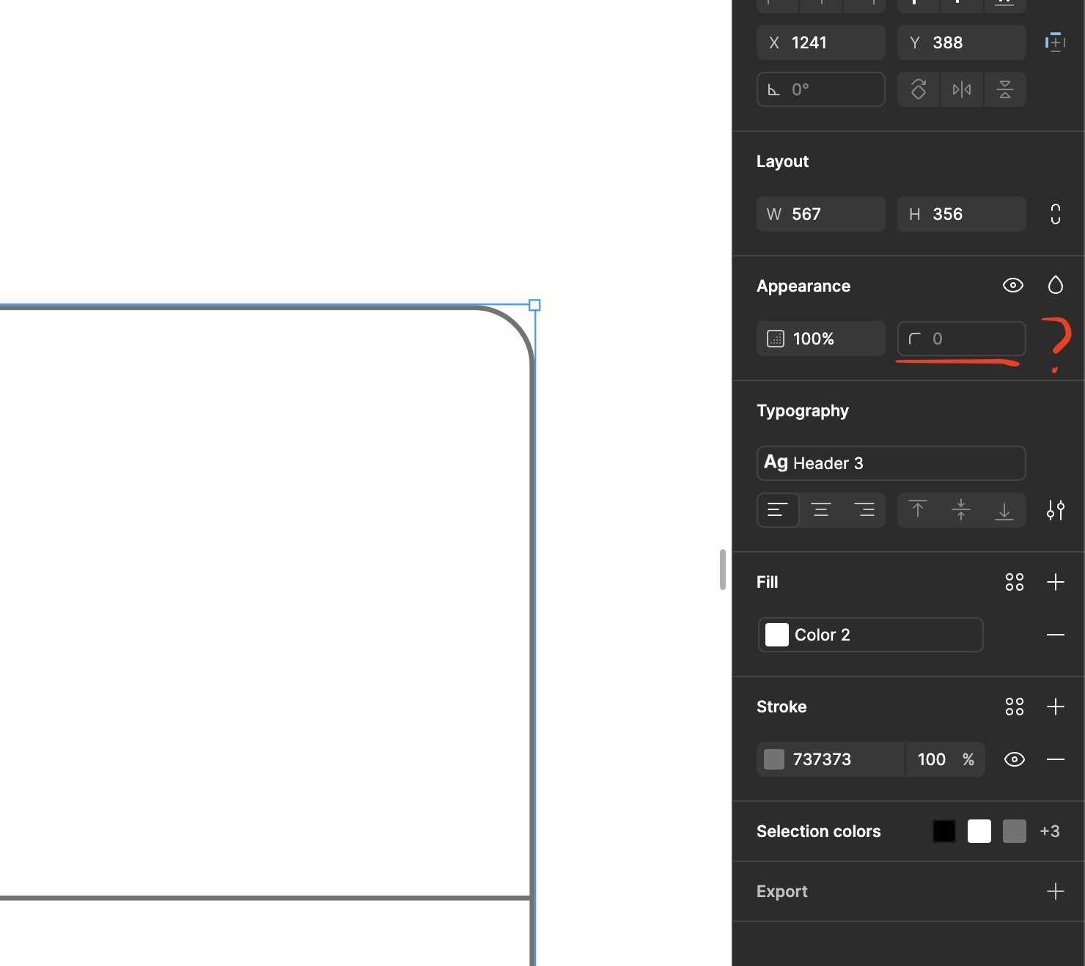Flip the selection horizontally
This screenshot has width=1085, height=966.
(x=962, y=89)
